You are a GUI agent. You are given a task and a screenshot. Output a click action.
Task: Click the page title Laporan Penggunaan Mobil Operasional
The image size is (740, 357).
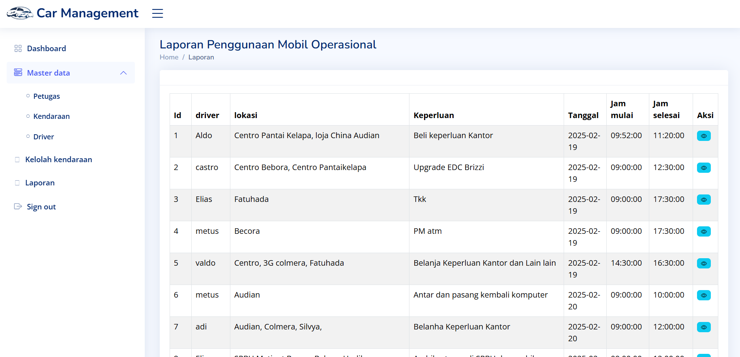coord(268,44)
